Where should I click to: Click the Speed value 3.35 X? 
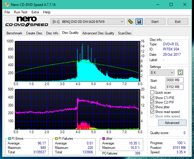[181, 152]
